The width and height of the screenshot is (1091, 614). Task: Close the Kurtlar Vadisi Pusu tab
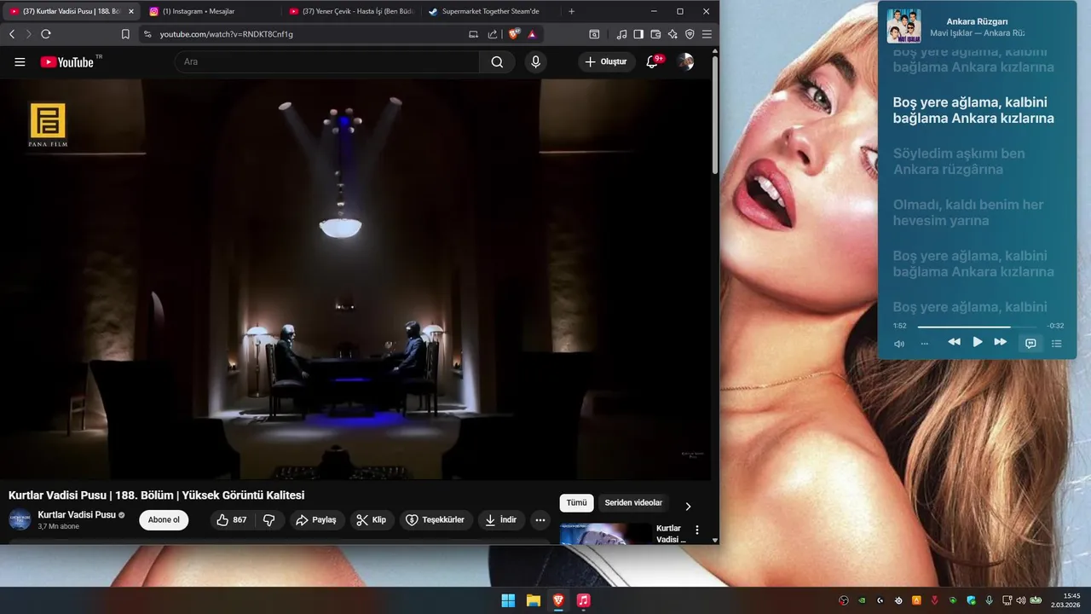click(x=130, y=11)
